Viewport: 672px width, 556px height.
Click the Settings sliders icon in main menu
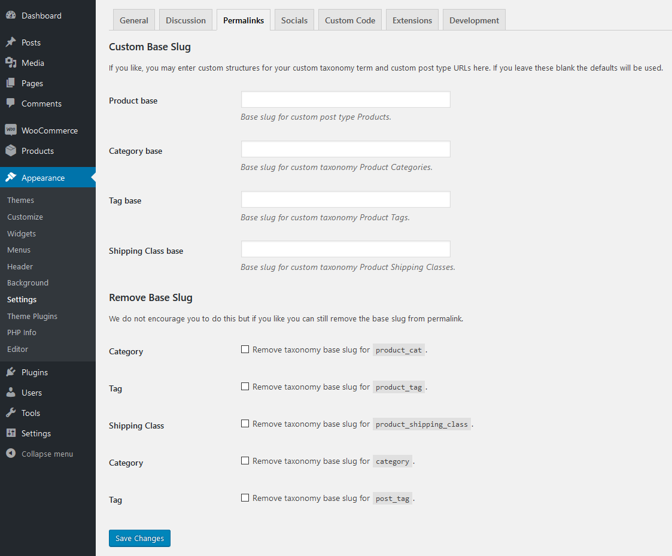[x=11, y=433]
